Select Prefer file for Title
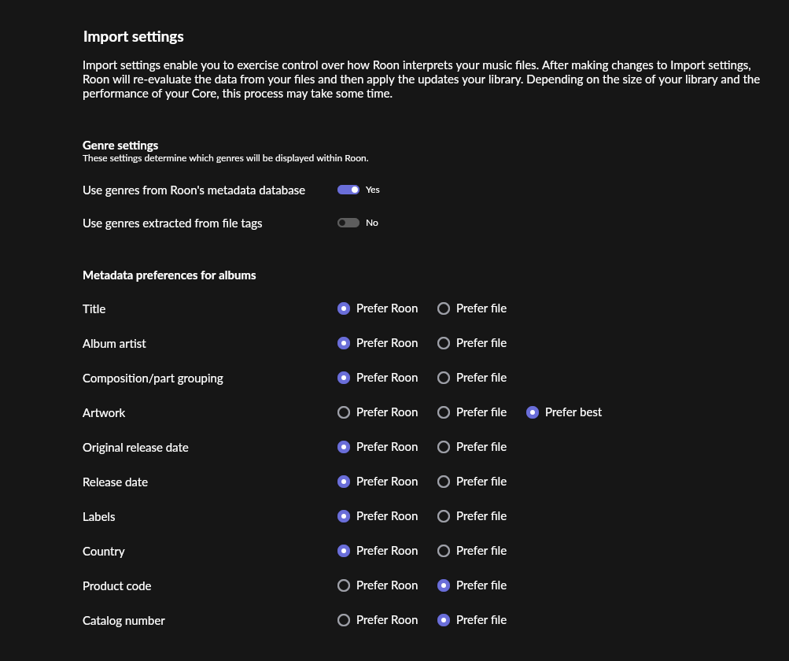The height and width of the screenshot is (661, 789). point(444,308)
